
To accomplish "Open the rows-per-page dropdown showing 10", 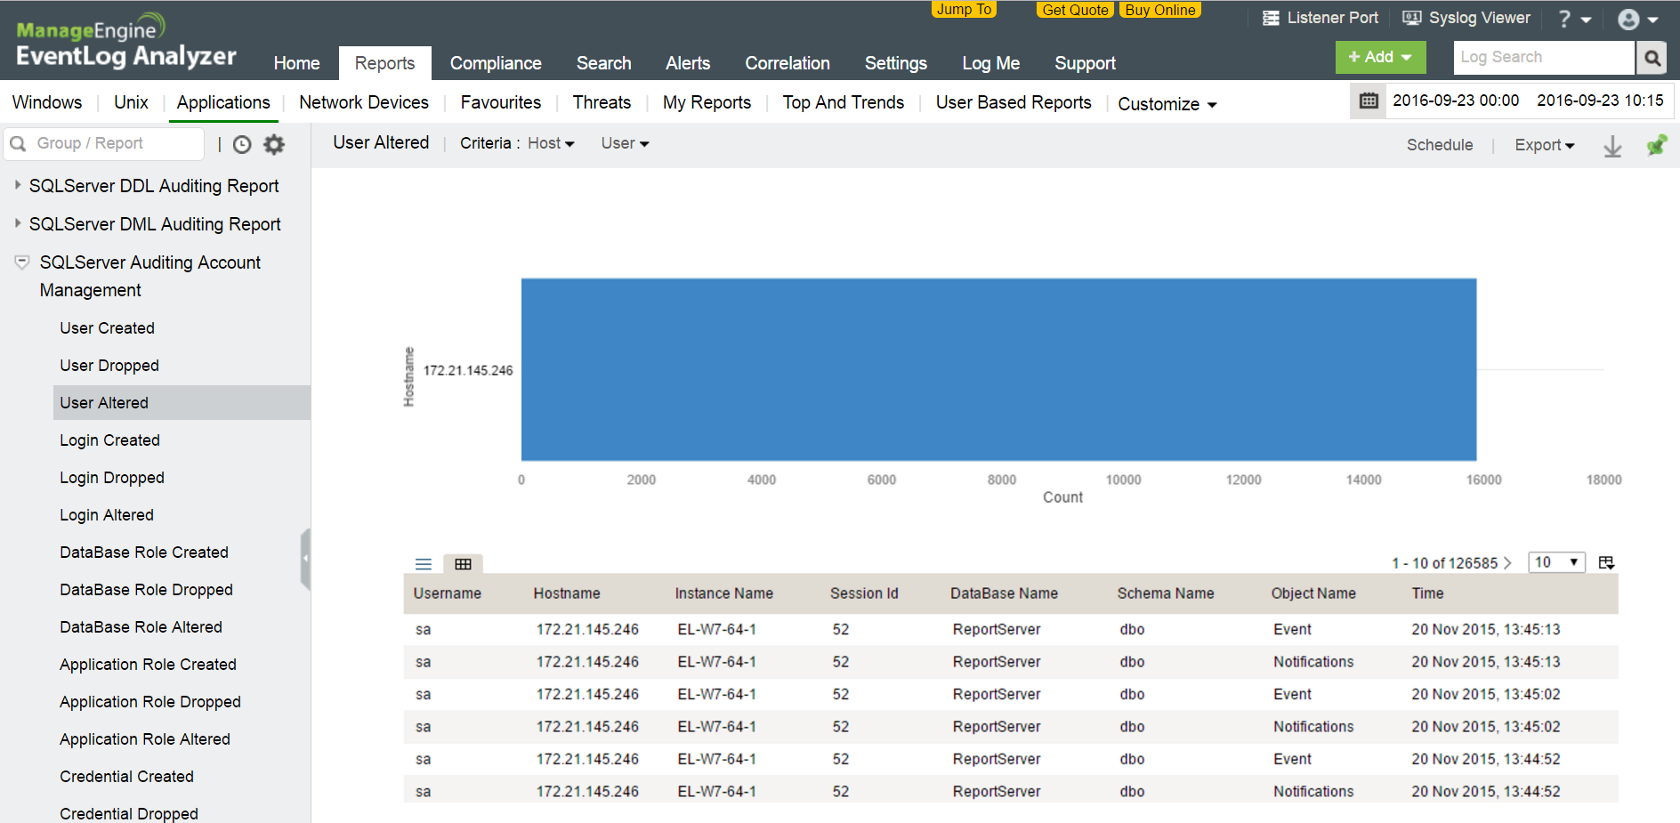I will (x=1556, y=562).
